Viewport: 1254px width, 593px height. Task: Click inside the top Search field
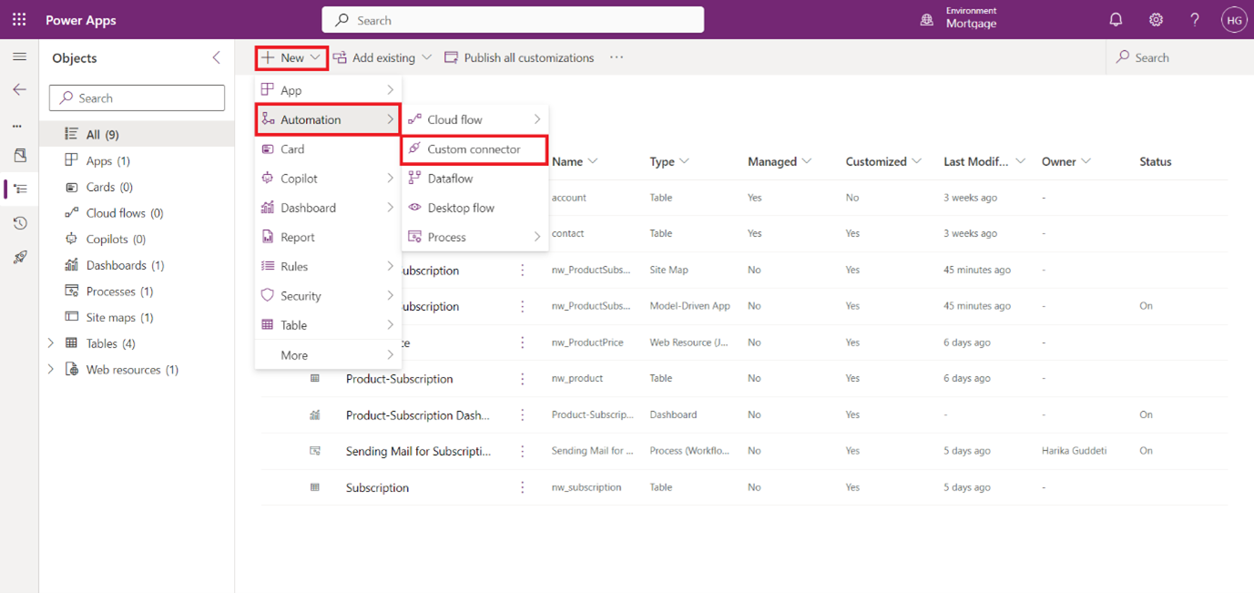[x=512, y=19]
